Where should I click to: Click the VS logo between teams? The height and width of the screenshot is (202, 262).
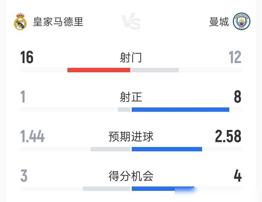[131, 21]
